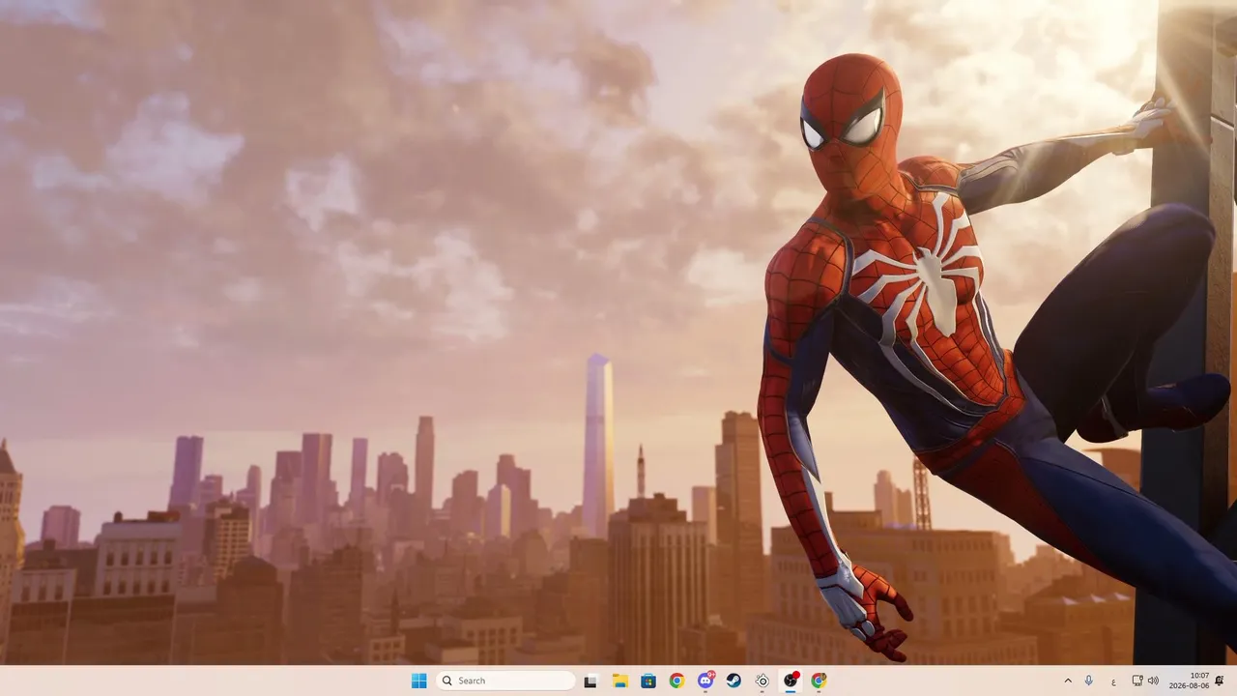Image resolution: width=1237 pixels, height=696 pixels.
Task: Click the microphone in-use tray icon
Action: click(x=1089, y=681)
